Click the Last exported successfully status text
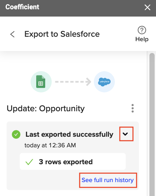The height and width of the screenshot is (196, 156). tap(69, 134)
